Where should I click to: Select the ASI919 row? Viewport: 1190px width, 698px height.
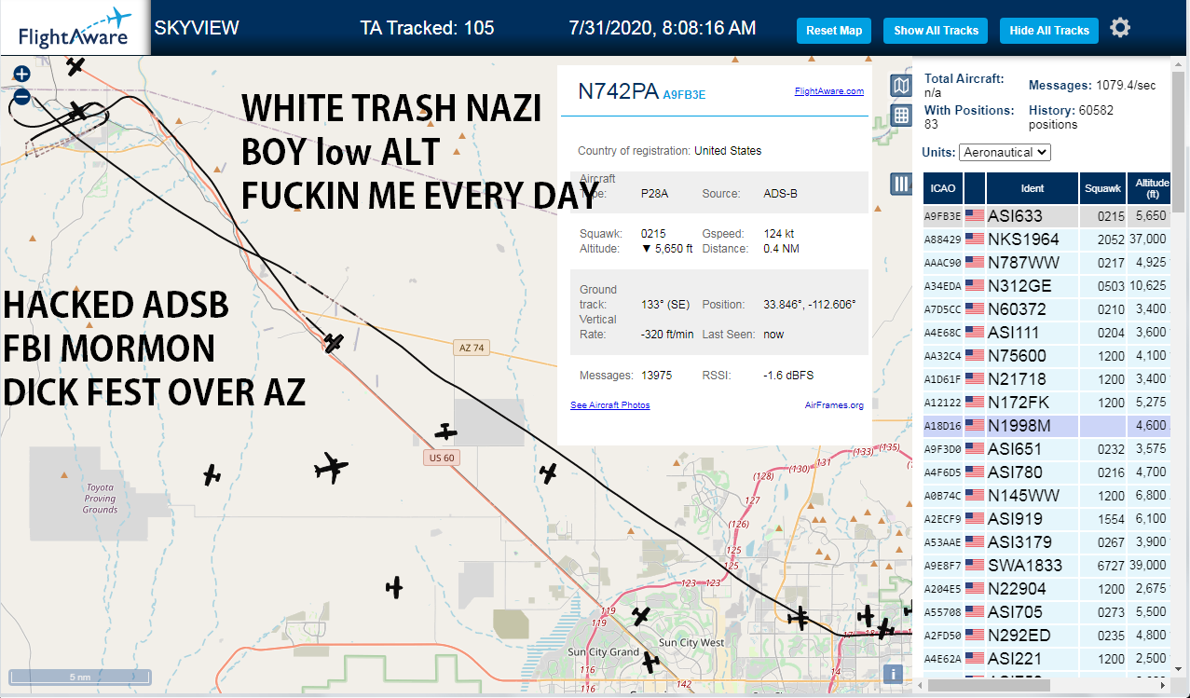pos(1046,519)
